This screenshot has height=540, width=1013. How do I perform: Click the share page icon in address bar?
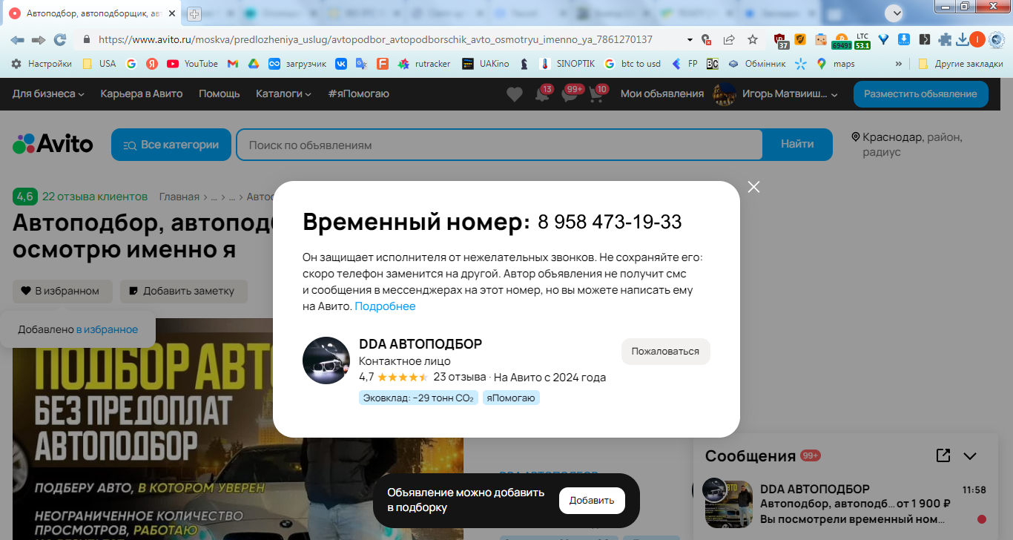click(x=729, y=39)
